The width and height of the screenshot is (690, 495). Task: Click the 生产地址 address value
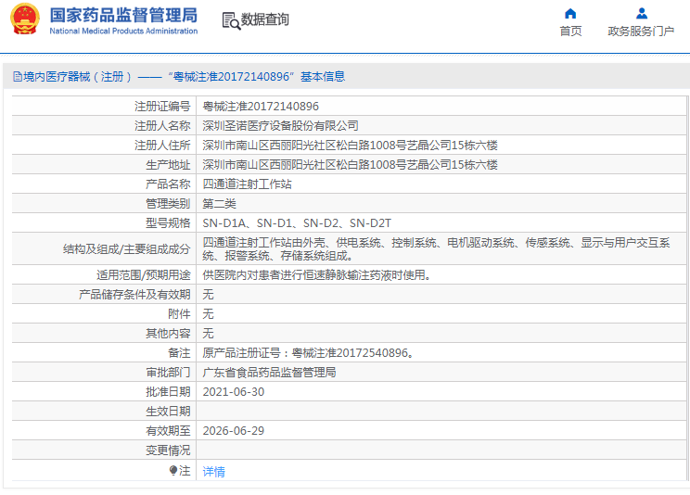pyautogui.click(x=350, y=165)
